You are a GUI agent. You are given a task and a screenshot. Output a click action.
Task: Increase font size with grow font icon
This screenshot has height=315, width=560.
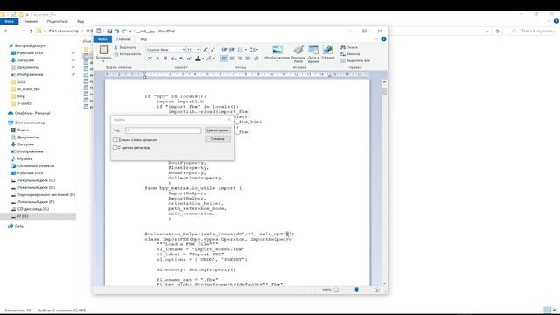point(206,50)
